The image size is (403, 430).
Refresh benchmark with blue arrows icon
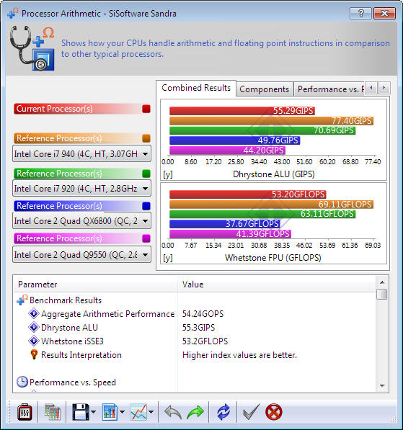click(223, 412)
